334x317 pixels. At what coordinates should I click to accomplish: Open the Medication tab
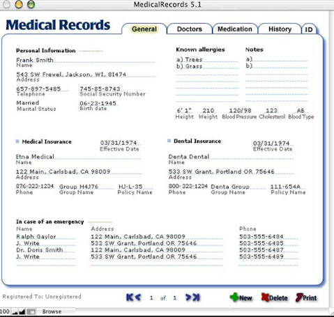(235, 29)
